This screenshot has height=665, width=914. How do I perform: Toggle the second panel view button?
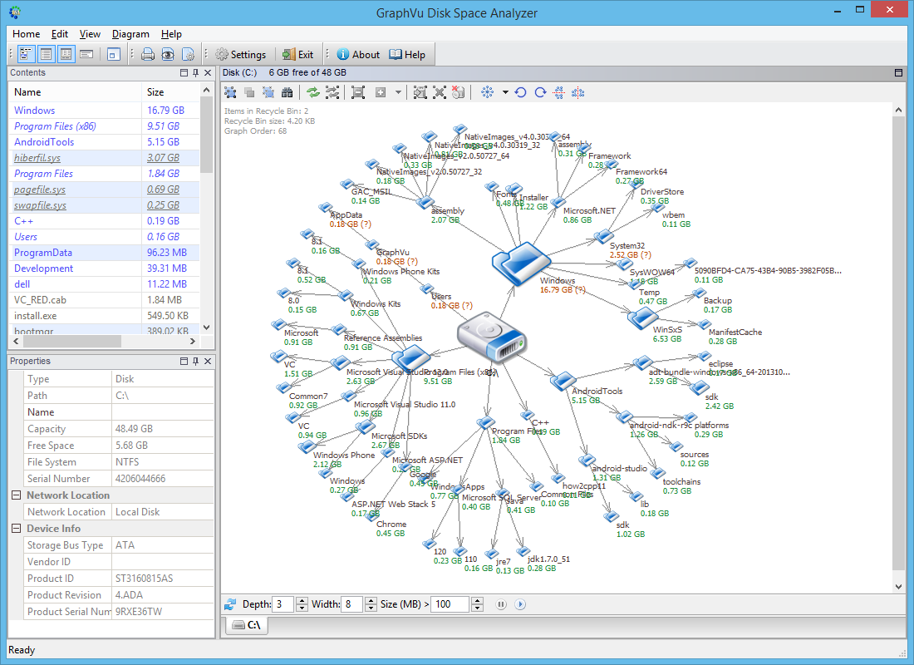pos(46,55)
